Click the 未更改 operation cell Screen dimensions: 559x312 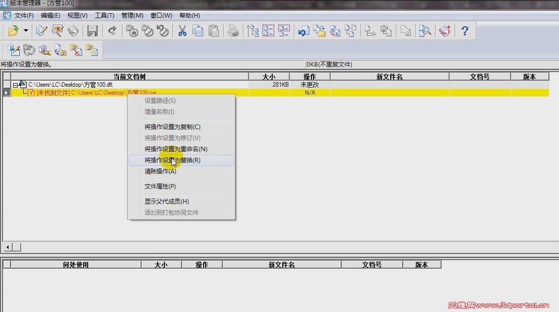310,85
